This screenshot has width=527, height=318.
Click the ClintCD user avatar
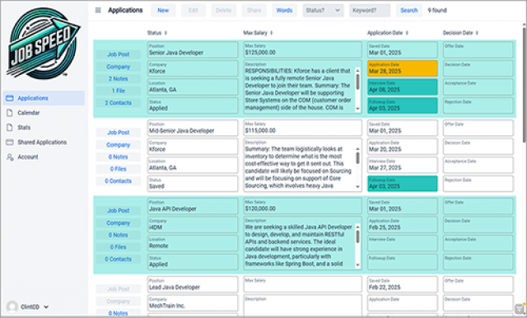point(12,306)
